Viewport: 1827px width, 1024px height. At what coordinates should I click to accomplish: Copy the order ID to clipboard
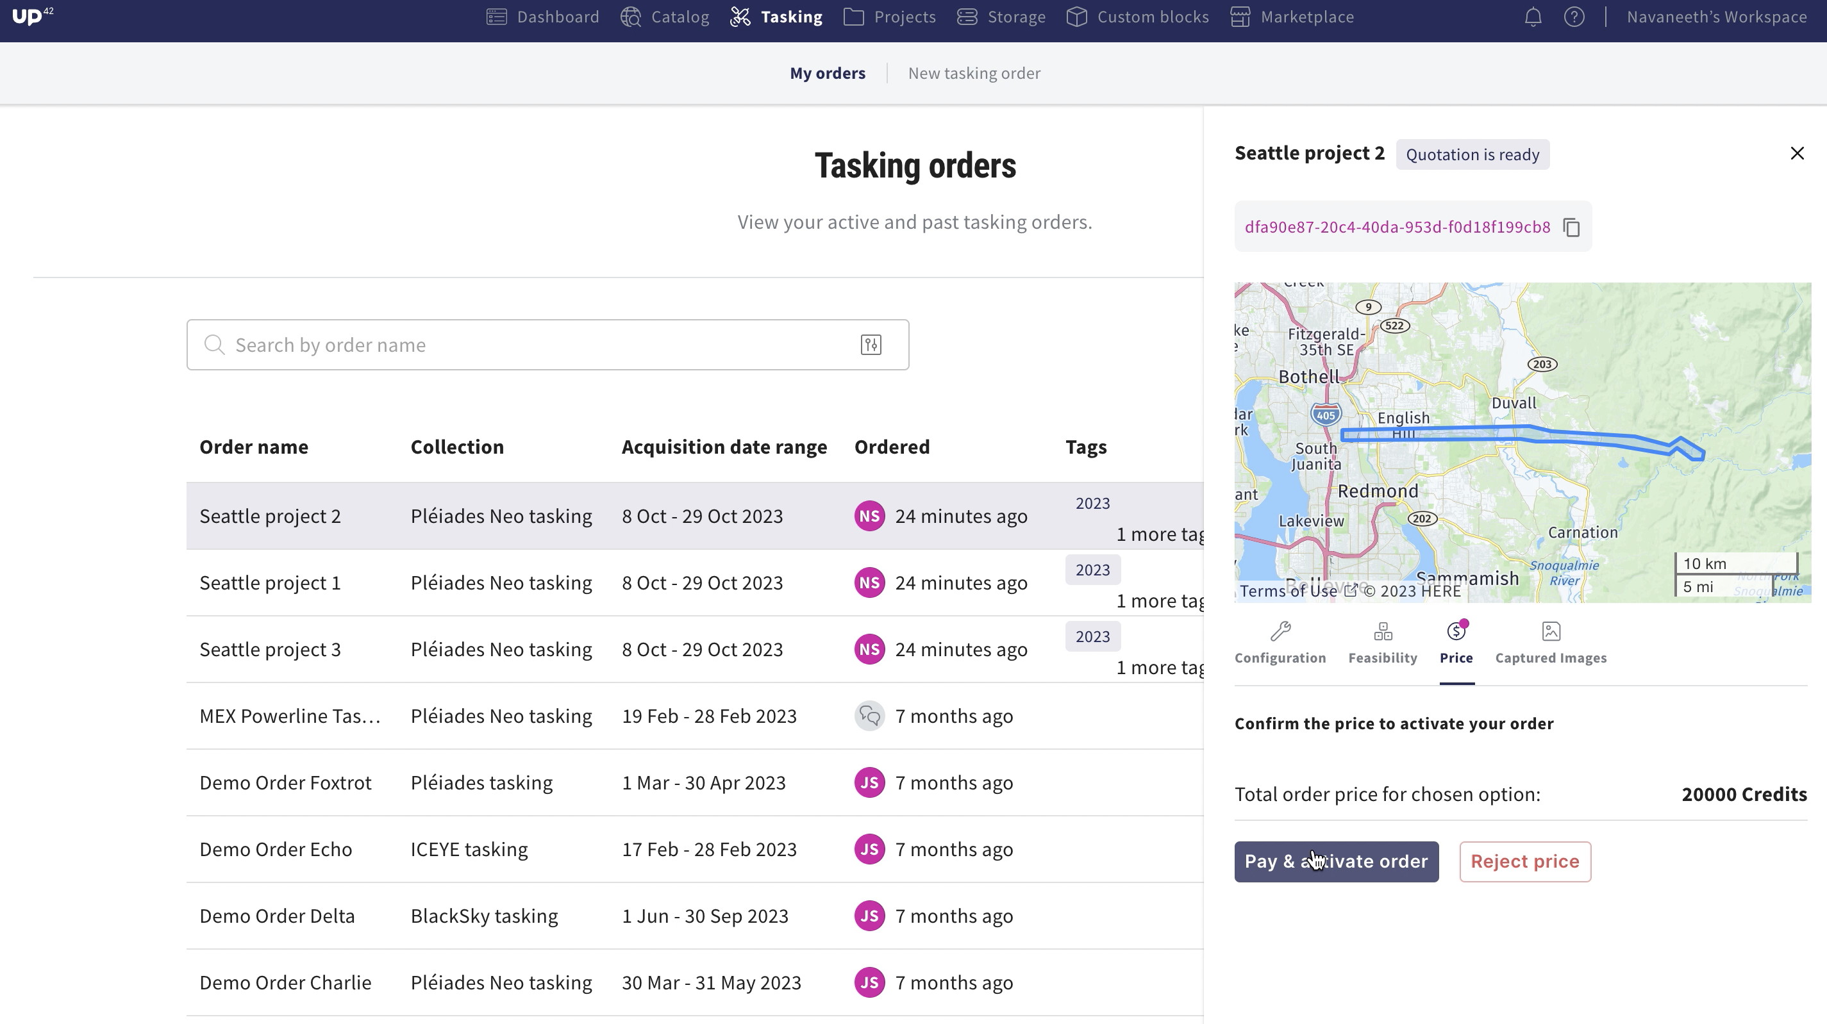(1571, 227)
